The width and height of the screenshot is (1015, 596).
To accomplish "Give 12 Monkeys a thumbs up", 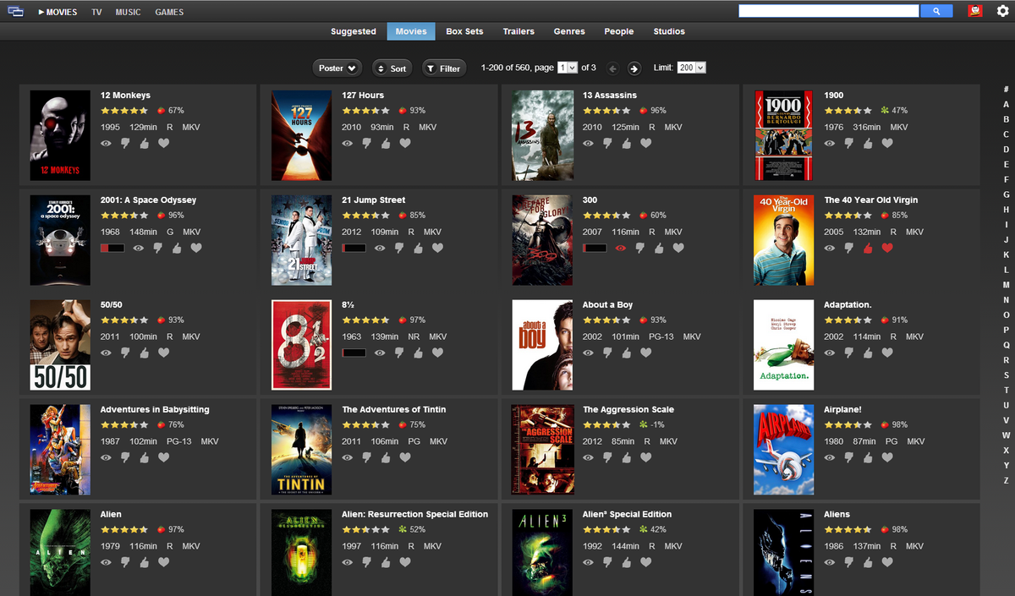I will [144, 144].
